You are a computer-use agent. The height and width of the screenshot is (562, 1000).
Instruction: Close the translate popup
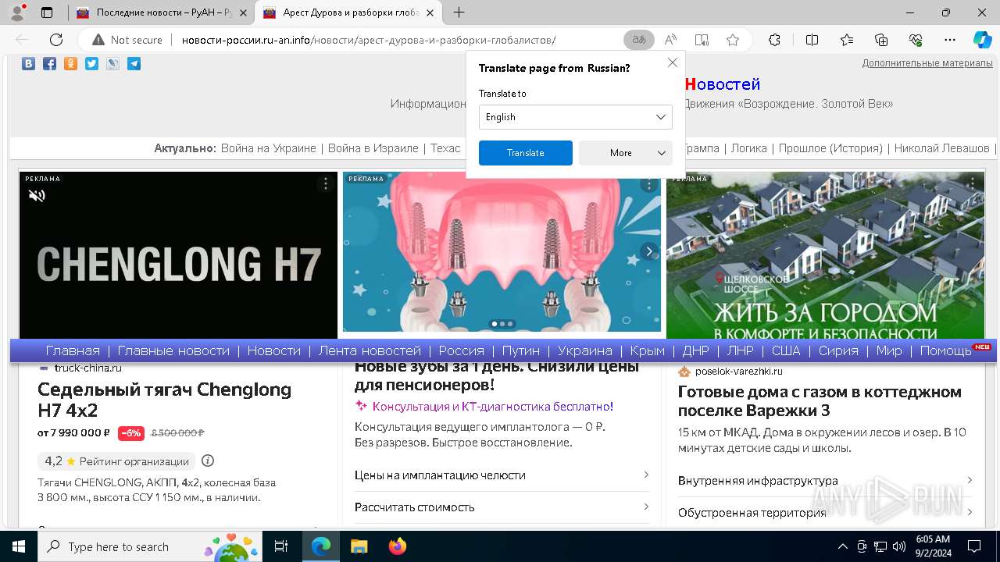[672, 62]
